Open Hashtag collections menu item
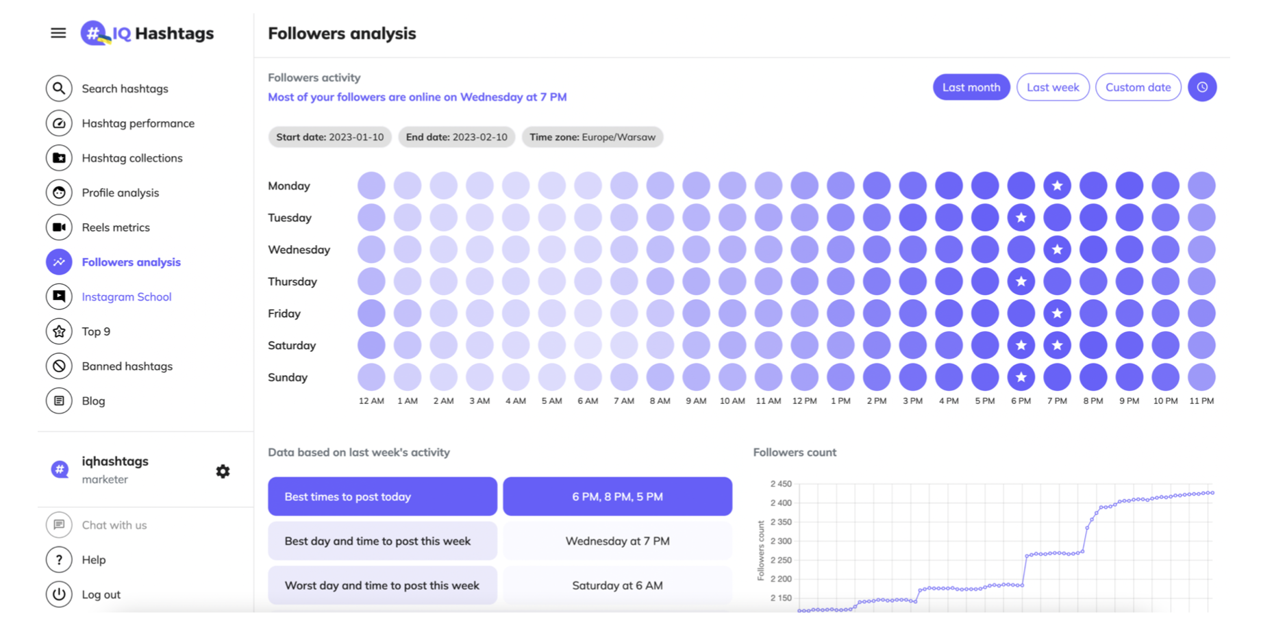The width and height of the screenshot is (1285, 623). (x=132, y=158)
